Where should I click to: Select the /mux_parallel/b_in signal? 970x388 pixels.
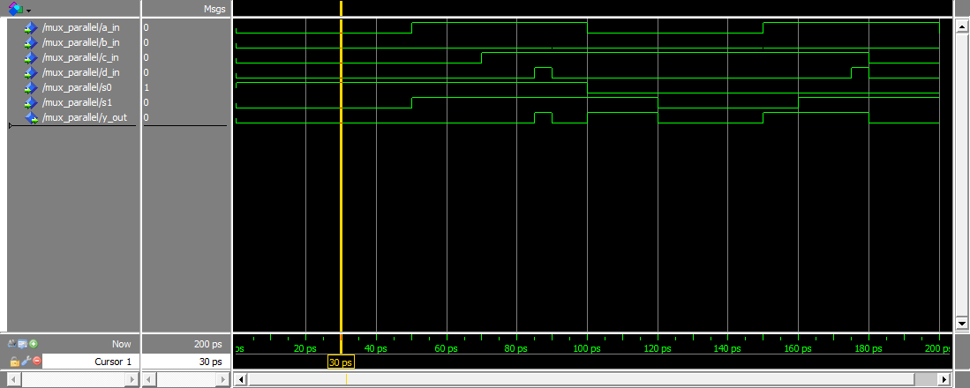(81, 43)
